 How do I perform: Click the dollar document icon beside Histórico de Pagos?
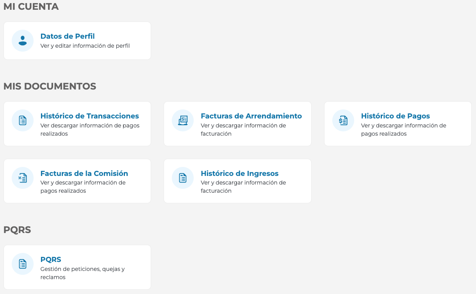(343, 120)
